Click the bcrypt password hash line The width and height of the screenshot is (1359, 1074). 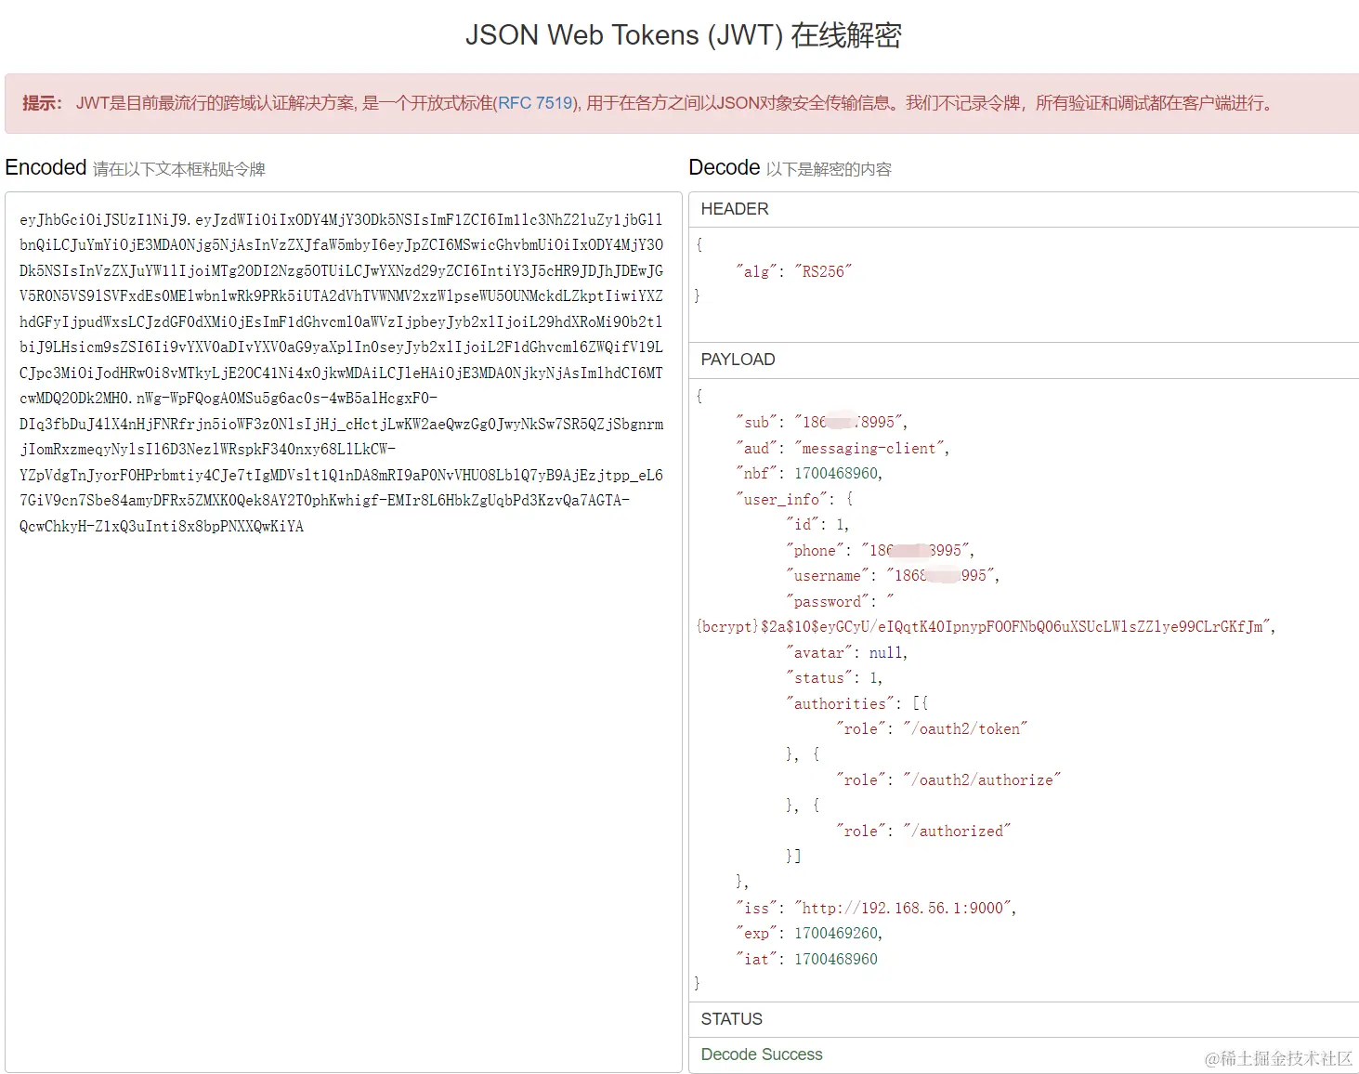986,626
